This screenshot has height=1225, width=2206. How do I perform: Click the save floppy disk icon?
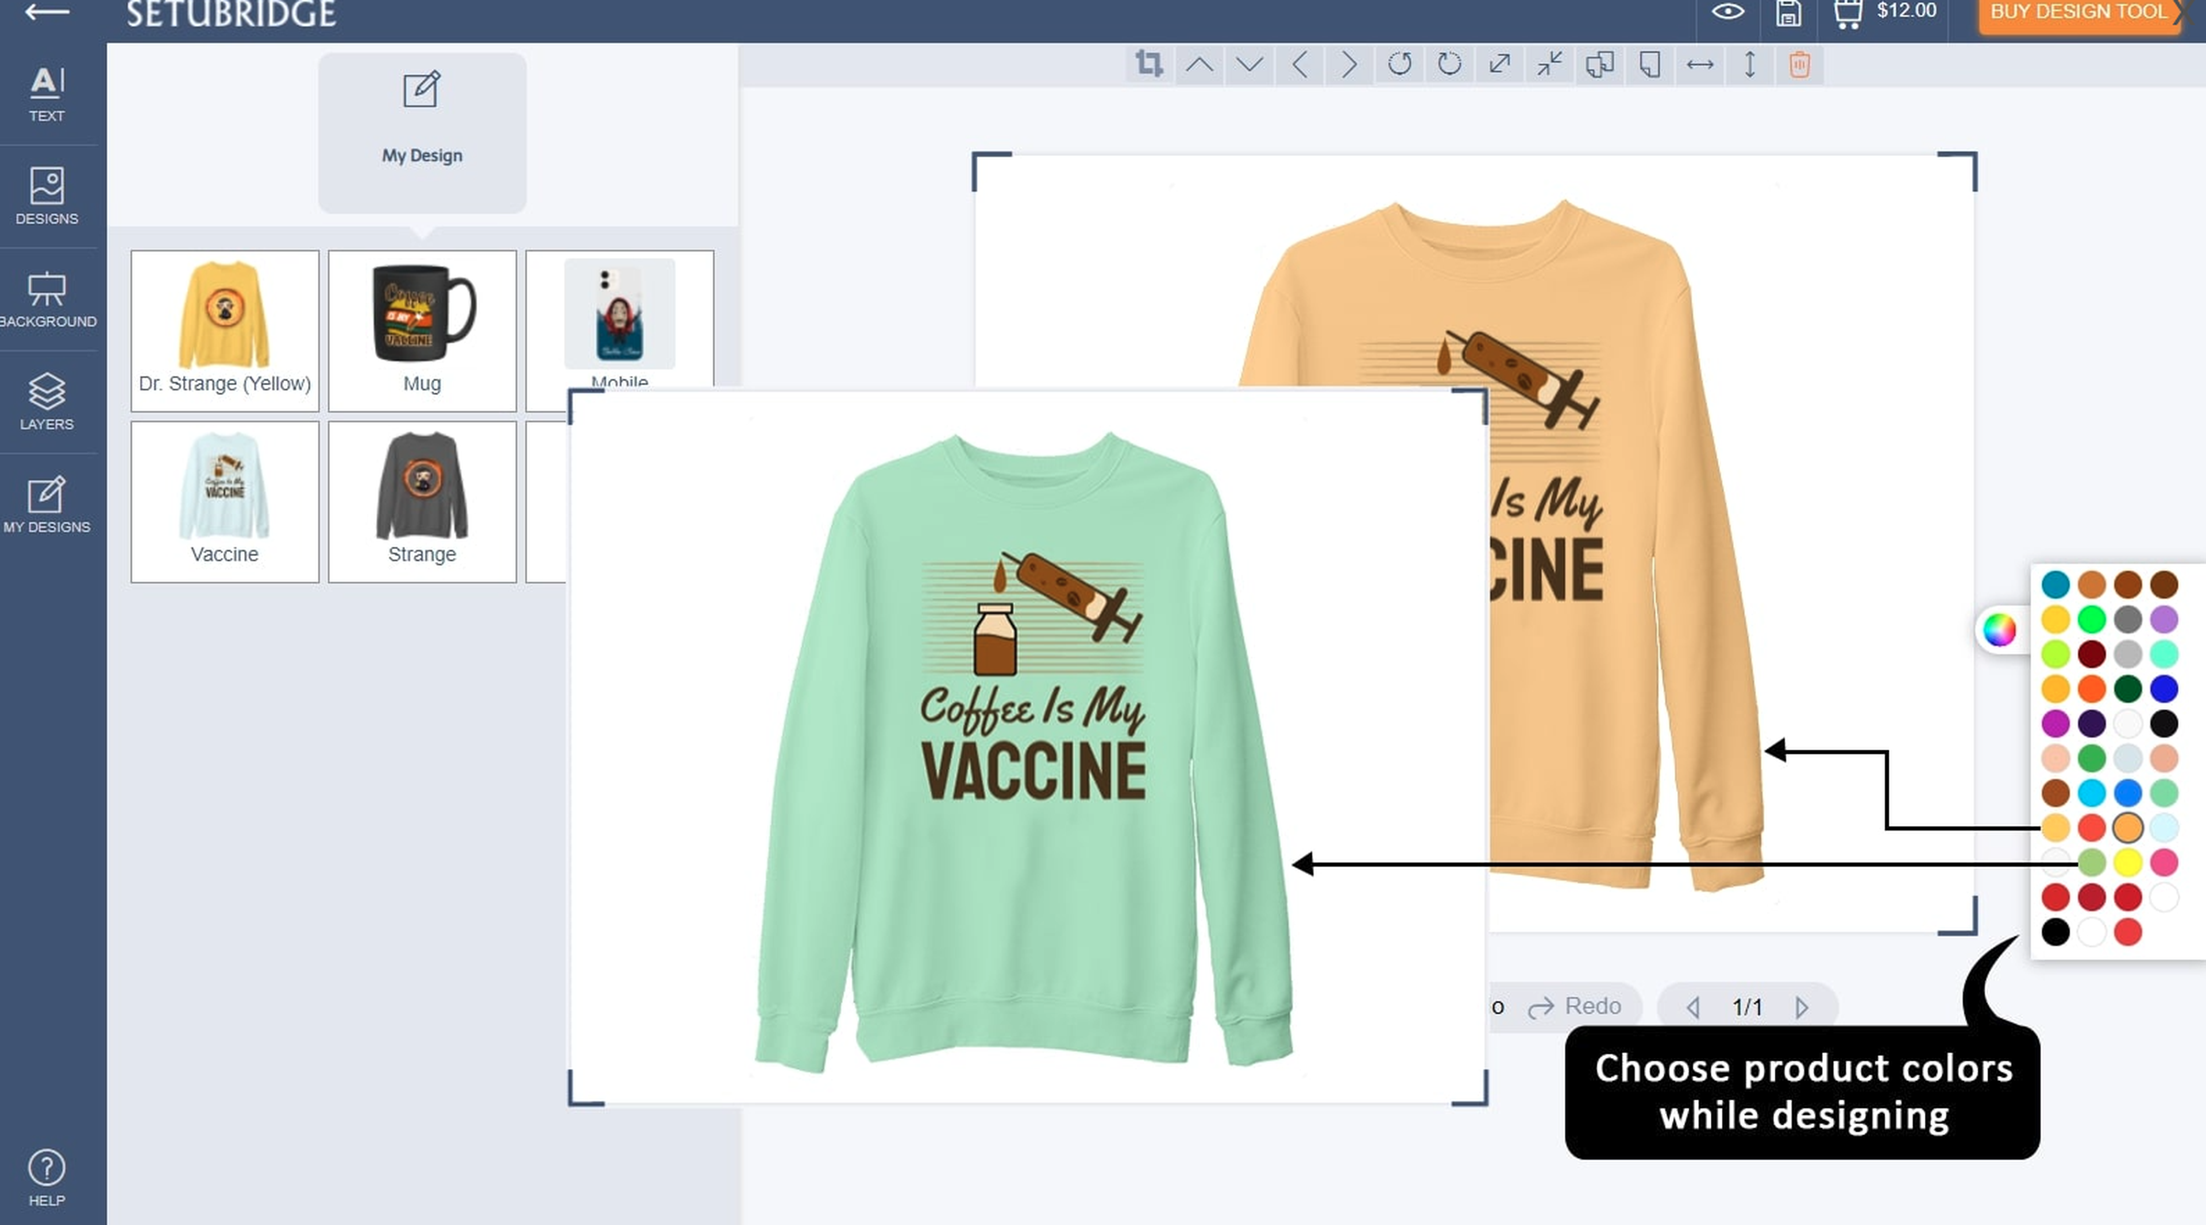point(1788,13)
